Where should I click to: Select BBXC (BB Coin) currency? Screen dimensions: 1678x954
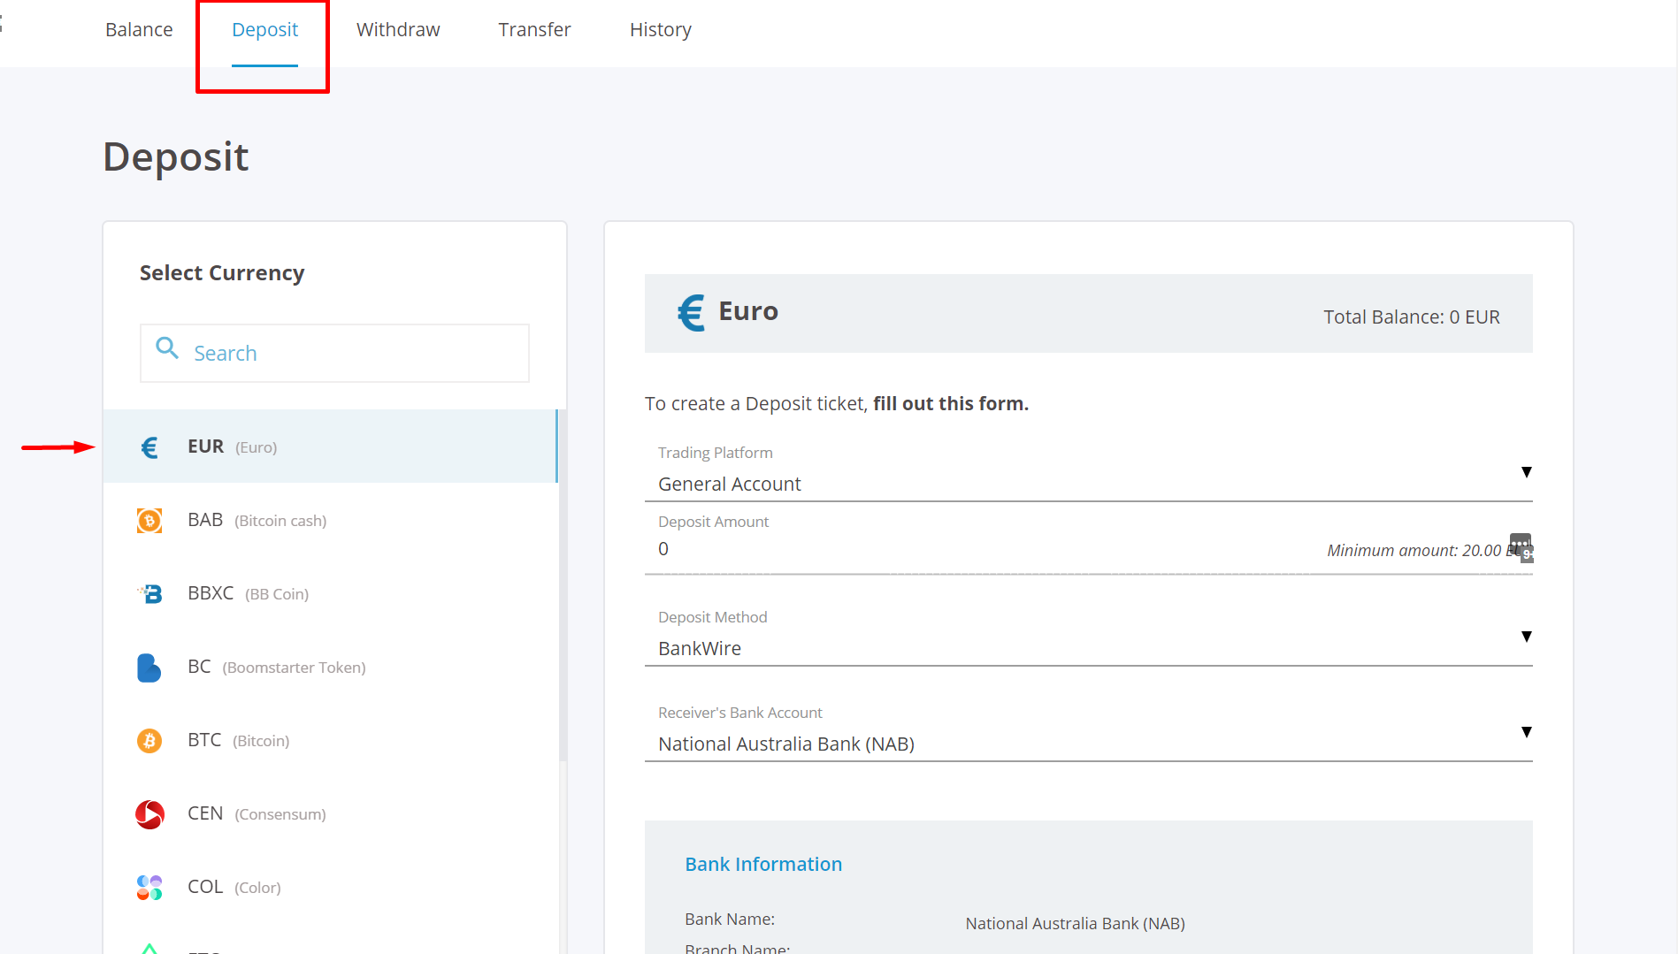pyautogui.click(x=330, y=593)
